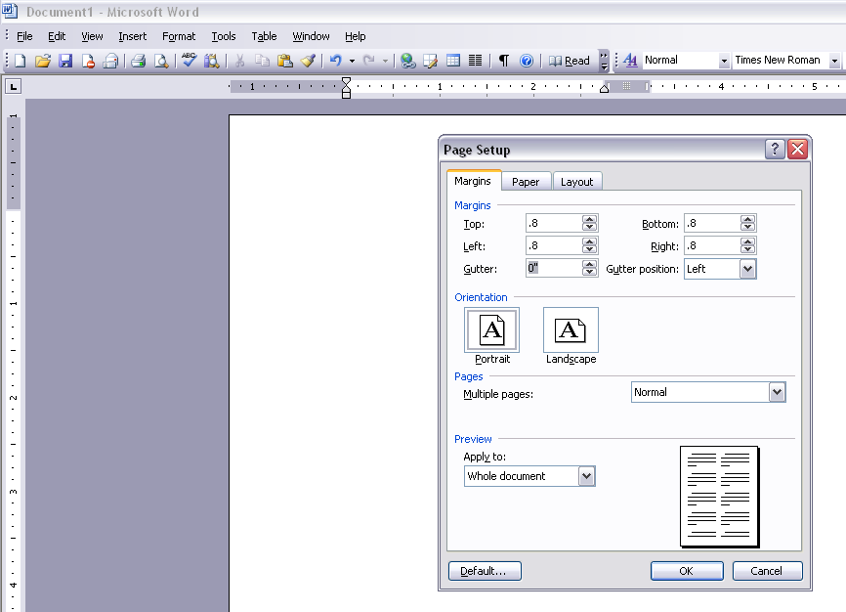Open the Apply to dropdown
The width and height of the screenshot is (846, 612).
click(x=586, y=476)
